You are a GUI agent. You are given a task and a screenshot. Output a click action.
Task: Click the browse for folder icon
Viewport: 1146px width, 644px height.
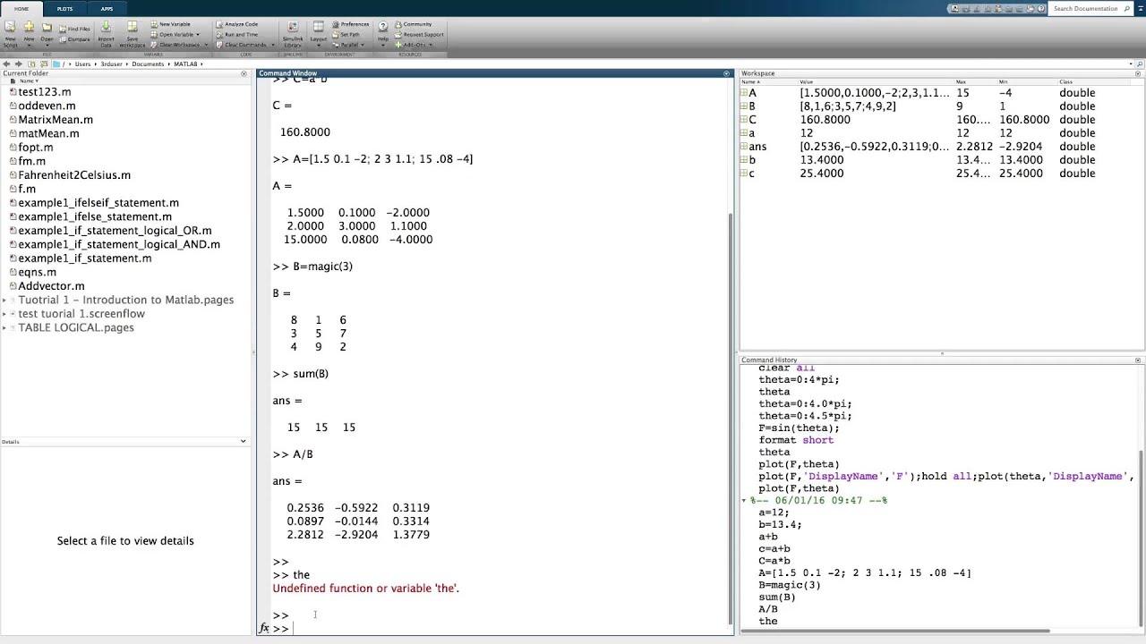pos(43,64)
